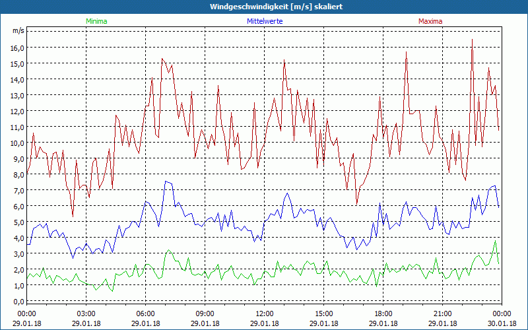Click the 12,0 y-axis value

17,111
